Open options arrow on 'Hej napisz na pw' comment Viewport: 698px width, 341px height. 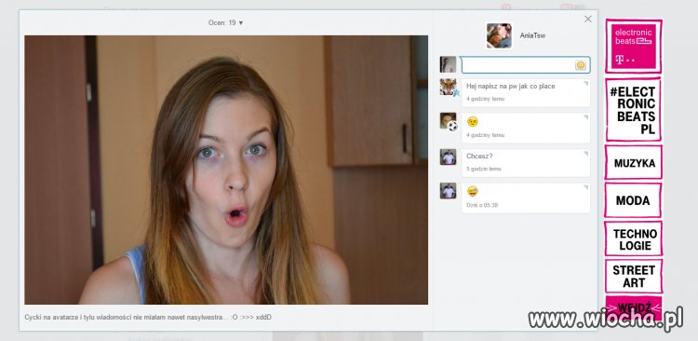(x=585, y=83)
